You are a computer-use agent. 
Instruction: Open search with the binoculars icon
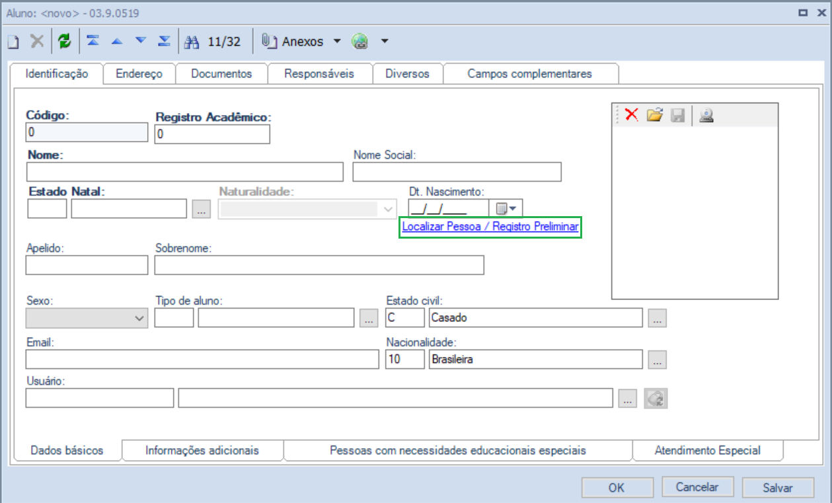click(x=192, y=42)
